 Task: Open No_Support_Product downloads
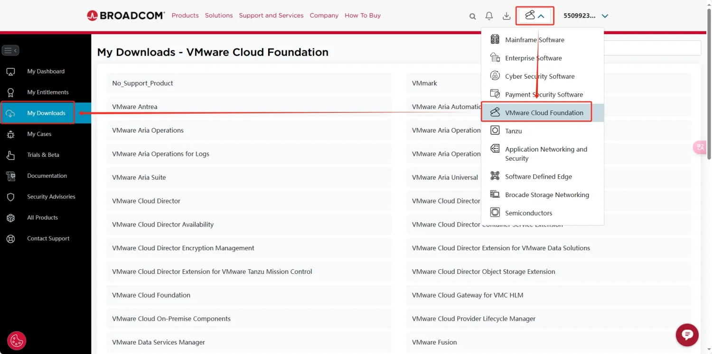[x=249, y=83]
